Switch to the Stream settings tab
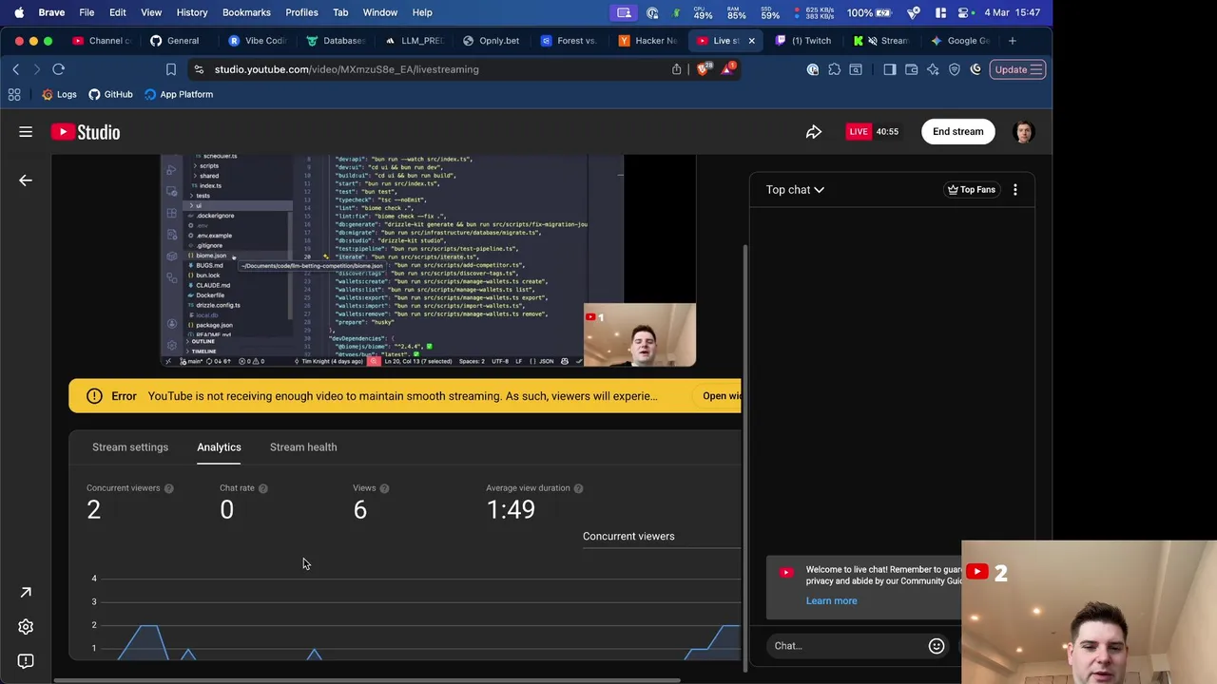The width and height of the screenshot is (1217, 684). tap(130, 447)
